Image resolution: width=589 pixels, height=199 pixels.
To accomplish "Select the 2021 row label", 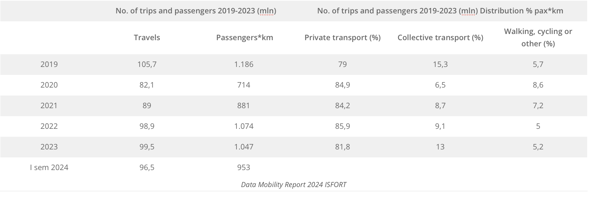I will coord(49,106).
